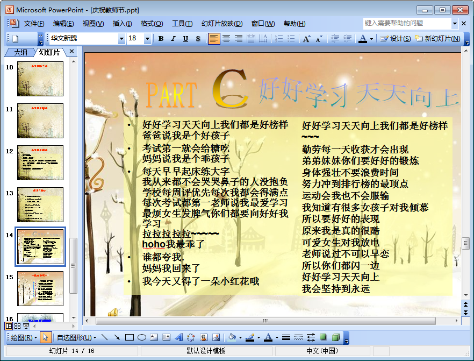This screenshot has width=474, height=361.
Task: Open the 编辑(E) menu
Action: click(x=63, y=24)
